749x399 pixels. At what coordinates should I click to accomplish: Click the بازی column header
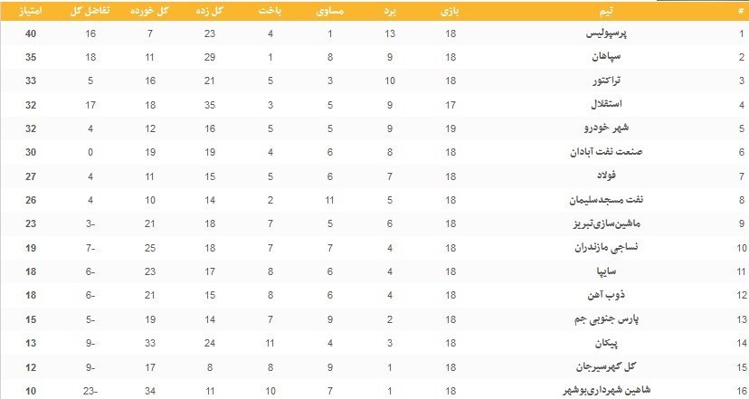point(450,12)
